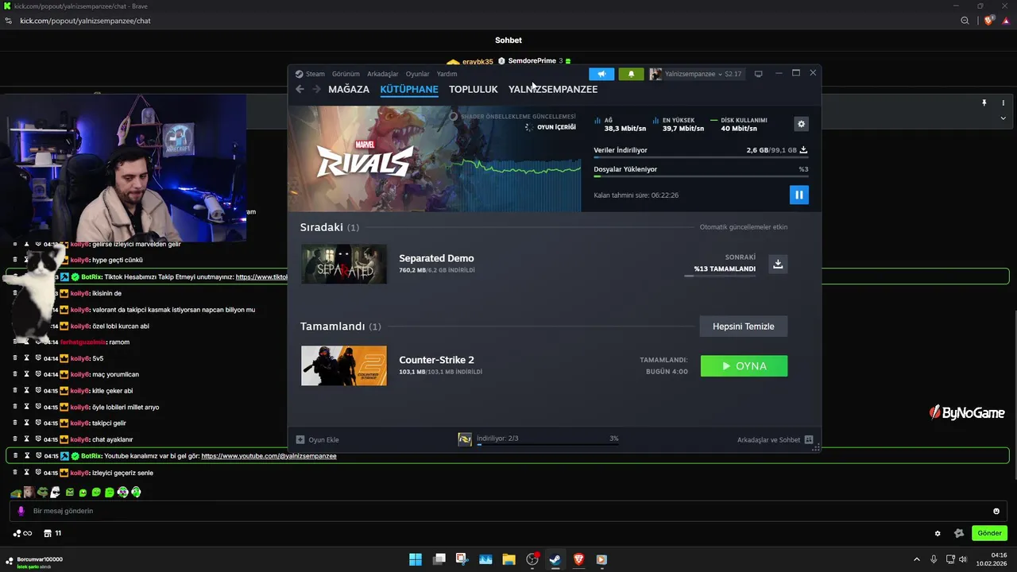Click Steam icon on taskbar
This screenshot has height=572, width=1017.
555,559
